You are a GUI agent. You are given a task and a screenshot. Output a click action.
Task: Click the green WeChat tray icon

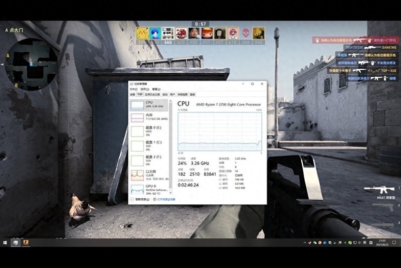click(315, 243)
